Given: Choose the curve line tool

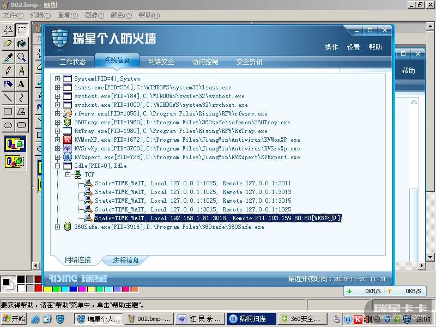Looking at the screenshot, I should tap(22, 98).
